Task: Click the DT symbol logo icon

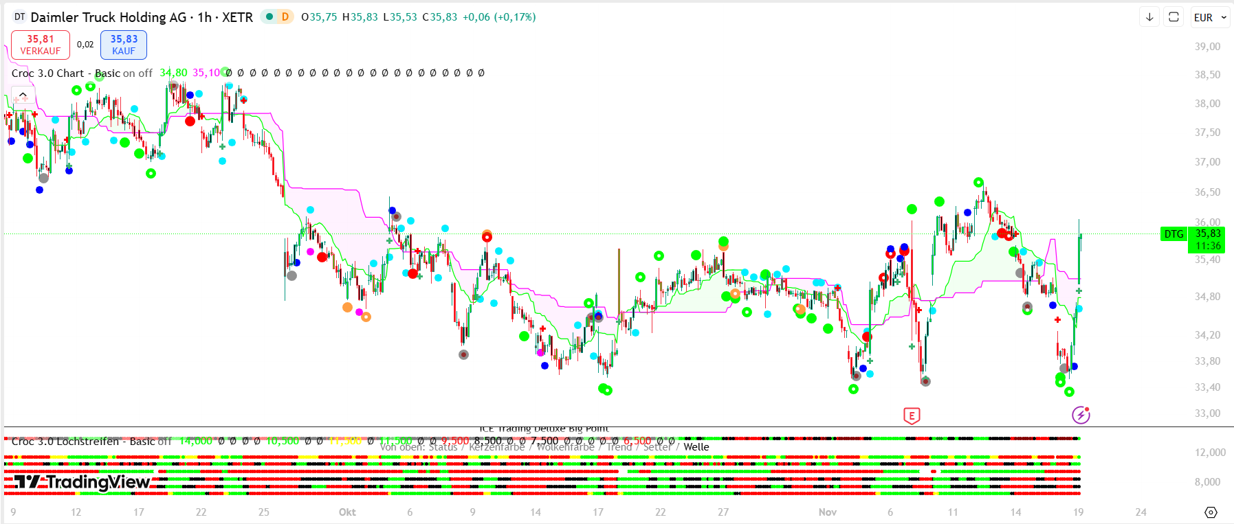Action: pyautogui.click(x=19, y=17)
